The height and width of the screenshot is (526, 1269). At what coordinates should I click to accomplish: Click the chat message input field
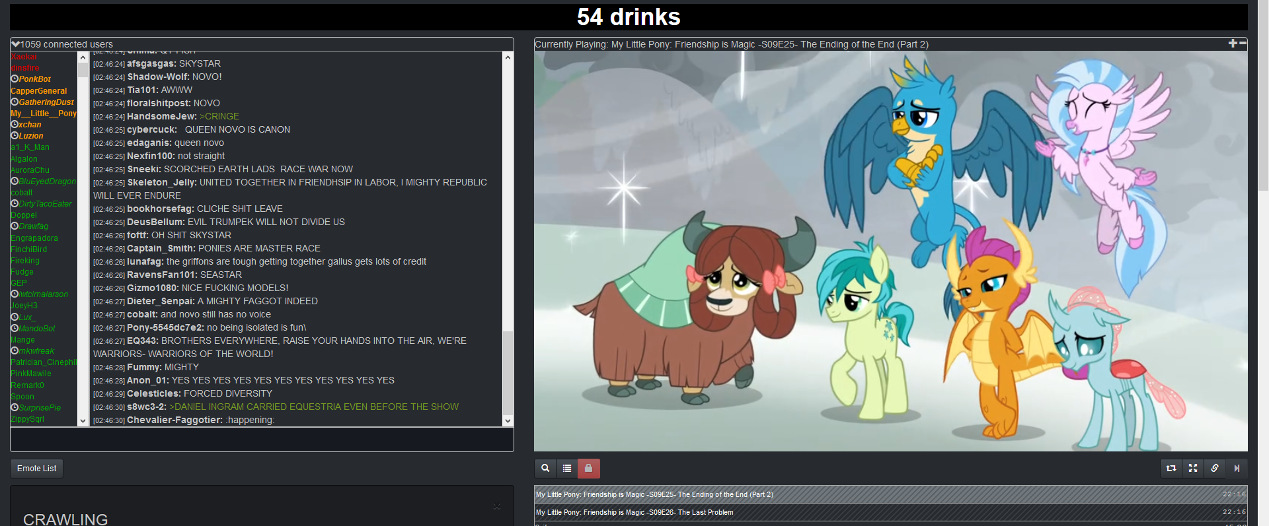tap(262, 440)
